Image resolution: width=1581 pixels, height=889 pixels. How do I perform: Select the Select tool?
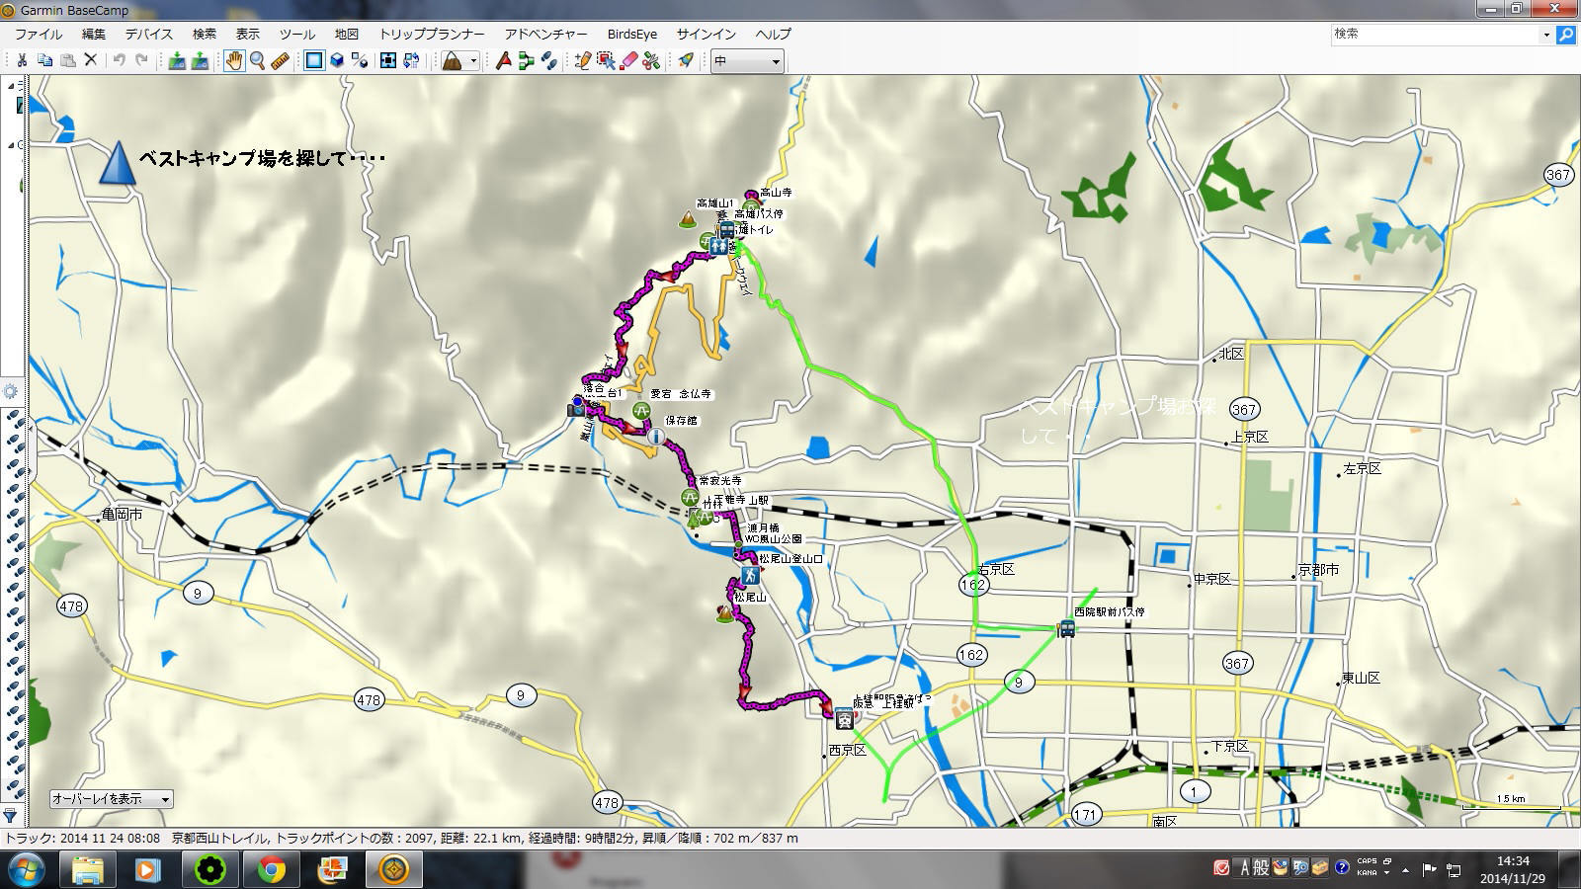point(606,60)
